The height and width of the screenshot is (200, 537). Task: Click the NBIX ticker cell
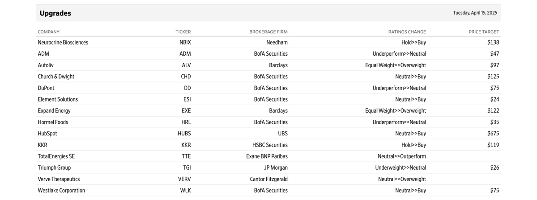pos(185,42)
